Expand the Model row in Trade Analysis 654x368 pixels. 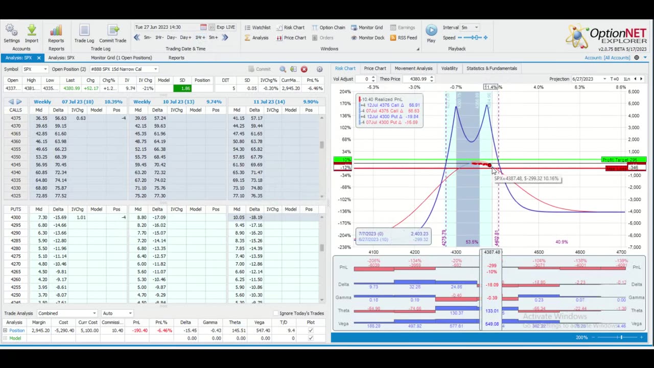pos(5,338)
